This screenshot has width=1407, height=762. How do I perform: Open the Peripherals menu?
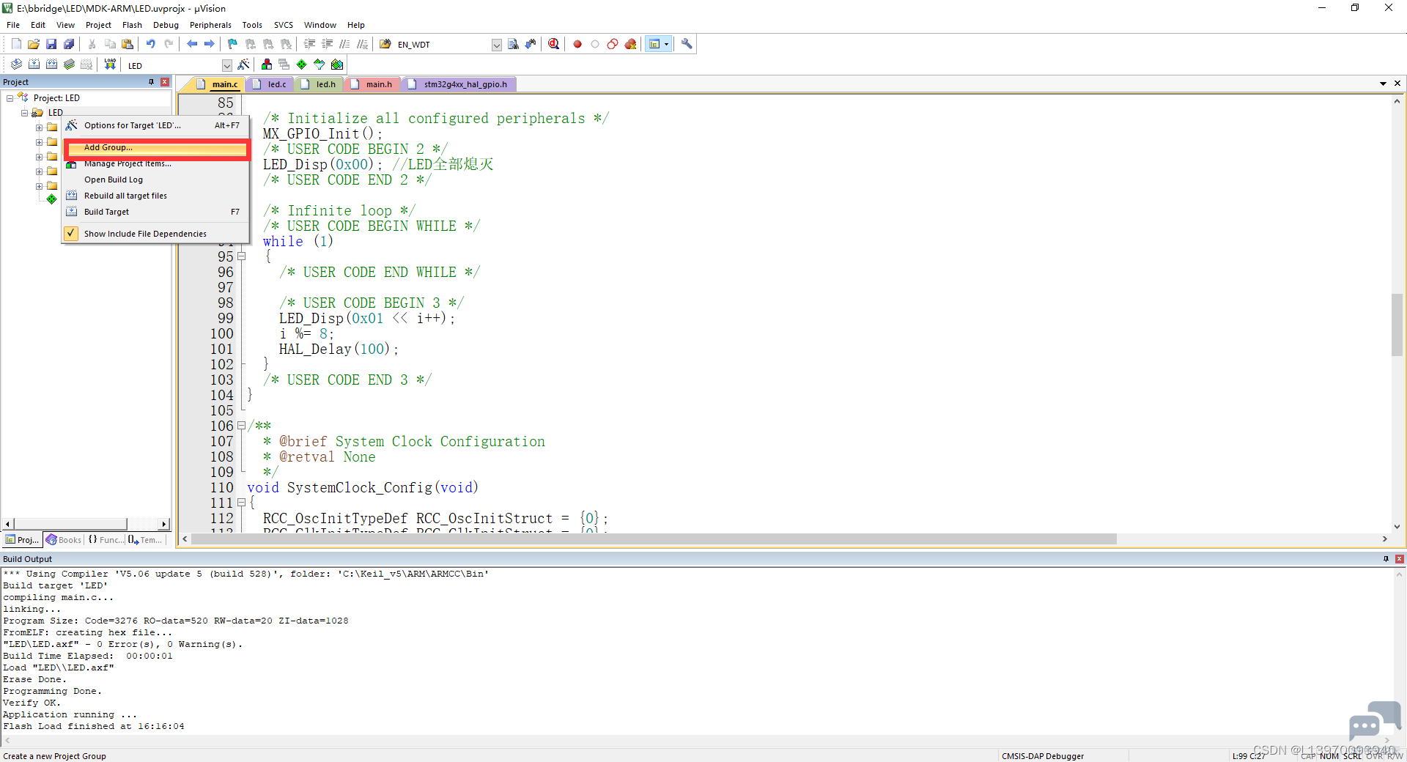click(210, 25)
